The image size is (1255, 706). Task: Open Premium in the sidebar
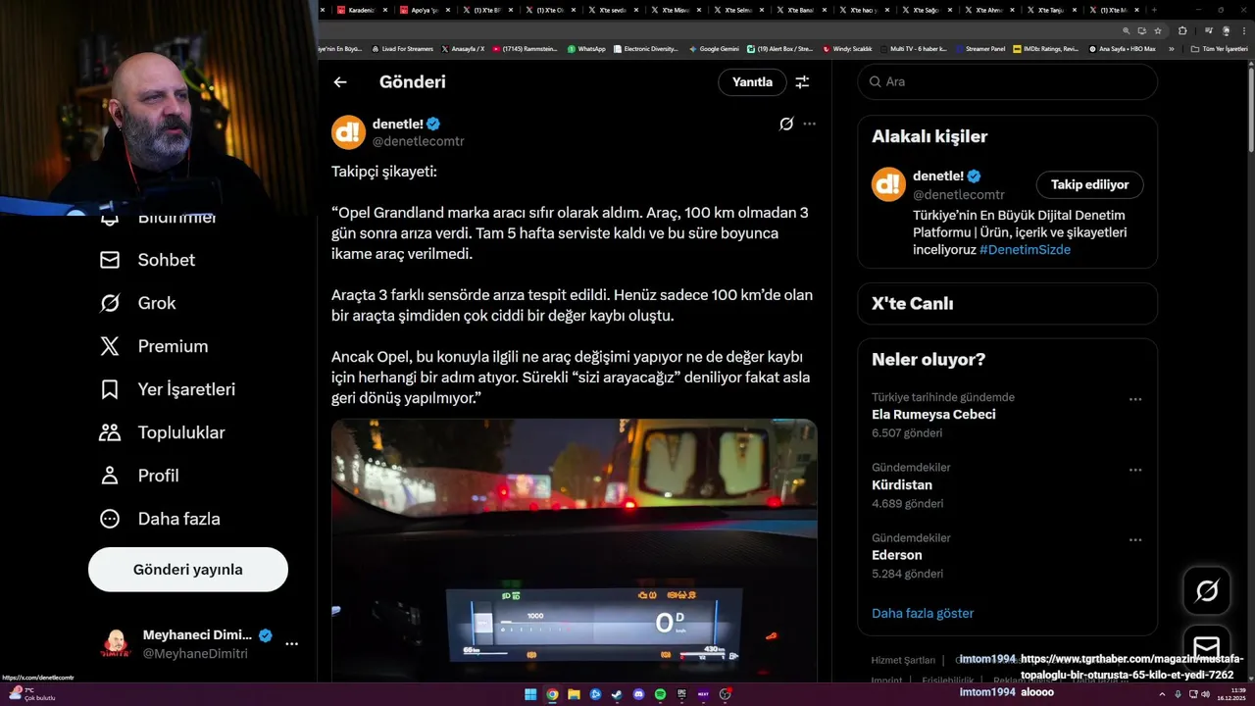pyautogui.click(x=154, y=346)
